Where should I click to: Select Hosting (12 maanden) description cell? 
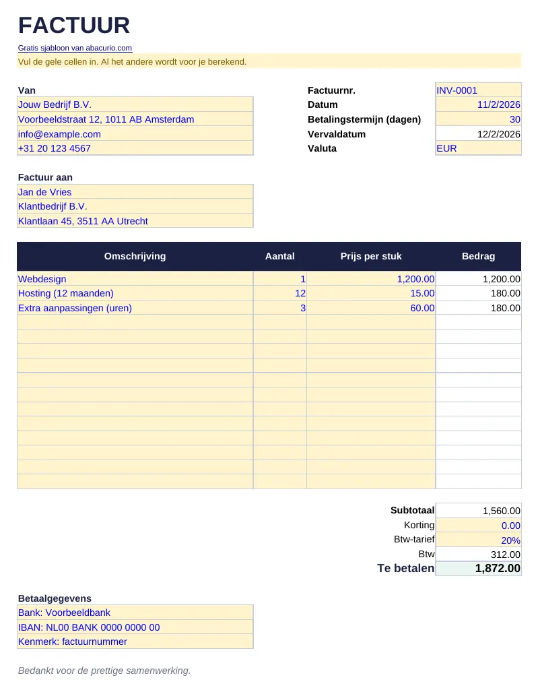135,293
